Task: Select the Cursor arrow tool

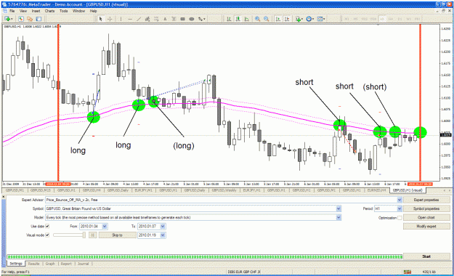Action: (100, 19)
